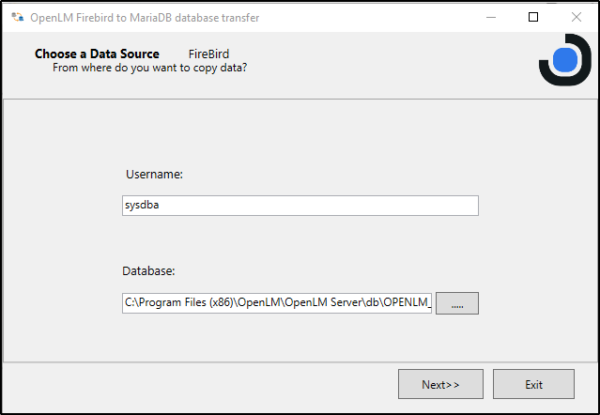
Task: Select the FireBird label in the header
Action: [x=208, y=54]
